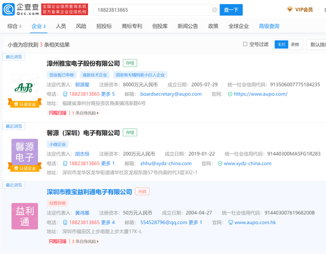This screenshot has height=254, width=326.
Task: Select the 招投标 tab
Action: click(104, 26)
